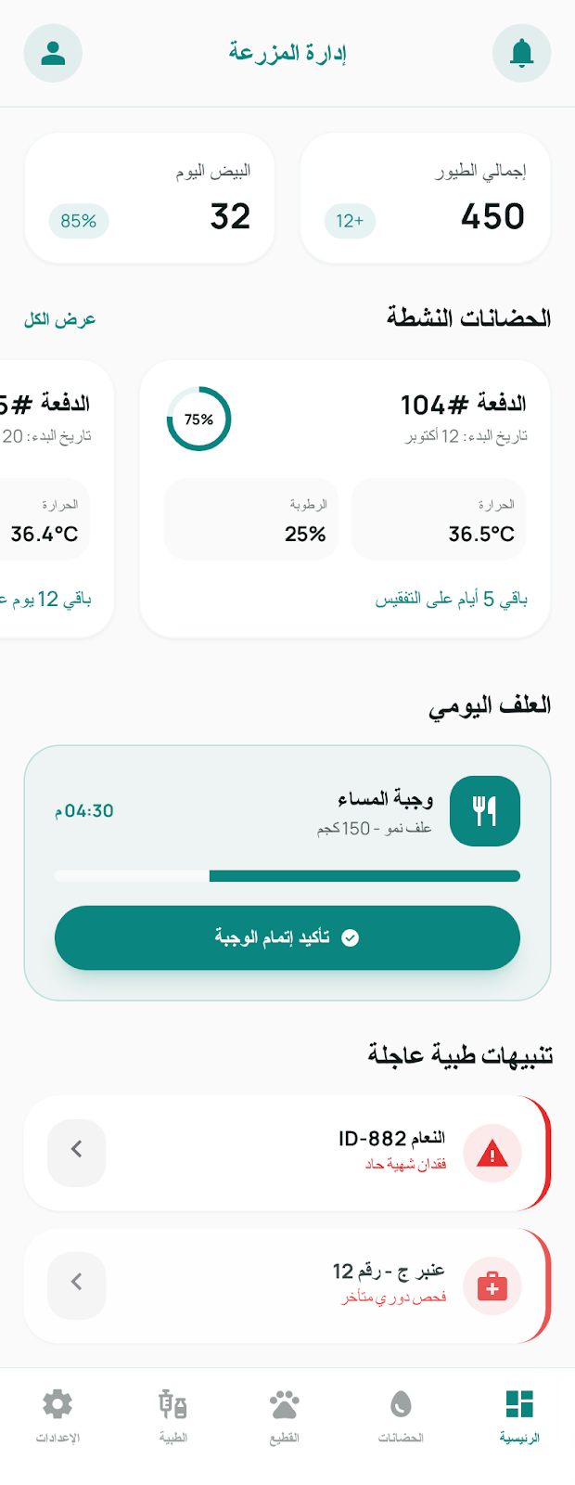Screen dimensions: 575x1485
Task: Click the meal fork icon for وجبة المساء
Action: [x=484, y=810]
